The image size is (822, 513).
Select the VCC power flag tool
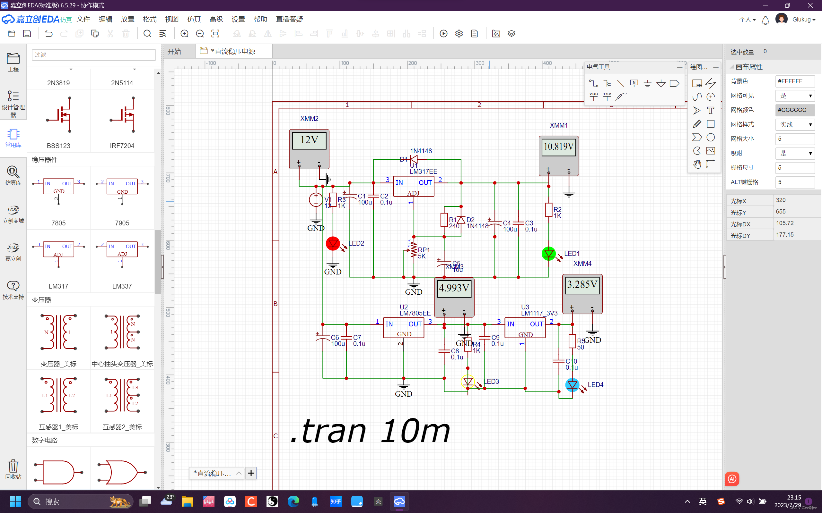click(593, 97)
